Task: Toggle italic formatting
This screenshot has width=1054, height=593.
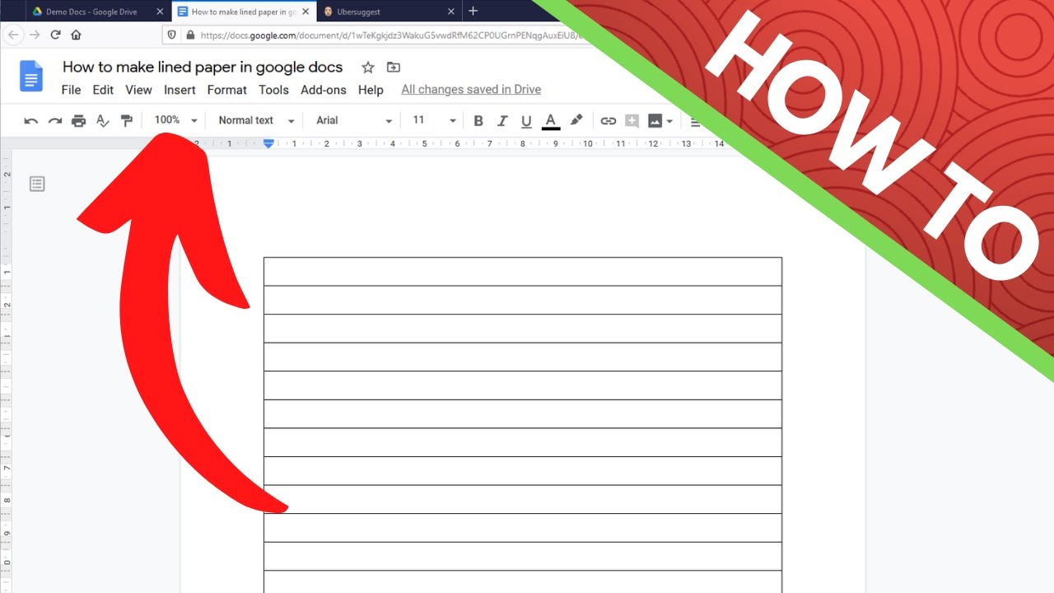Action: coord(502,120)
